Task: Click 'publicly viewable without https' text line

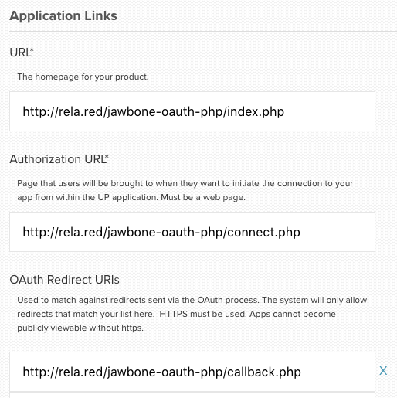Action: tap(80, 328)
